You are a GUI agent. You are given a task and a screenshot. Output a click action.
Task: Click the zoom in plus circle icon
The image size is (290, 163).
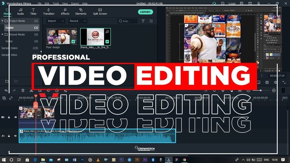(x=274, y=90)
